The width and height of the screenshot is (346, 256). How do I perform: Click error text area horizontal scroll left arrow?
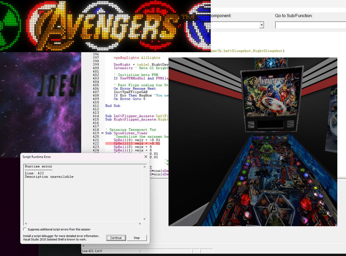point(26,223)
